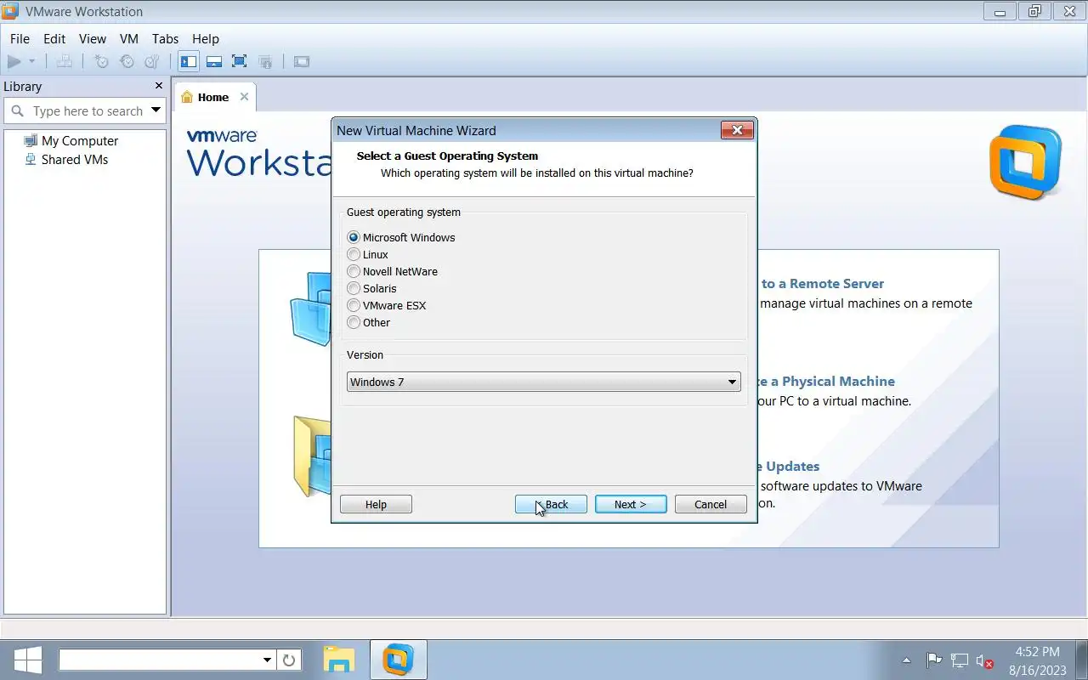Click the Remote Server link on Home page

pos(823,283)
